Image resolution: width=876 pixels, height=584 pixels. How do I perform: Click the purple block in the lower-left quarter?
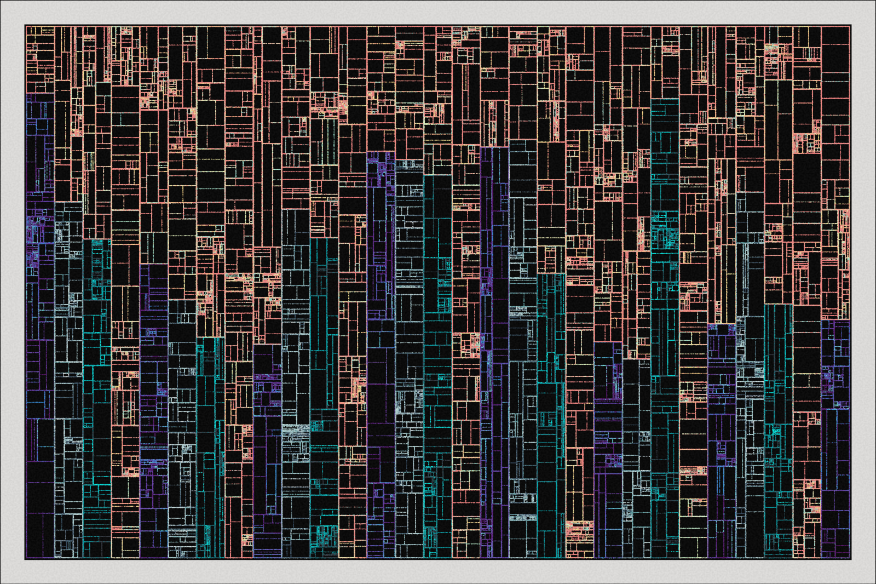153,411
